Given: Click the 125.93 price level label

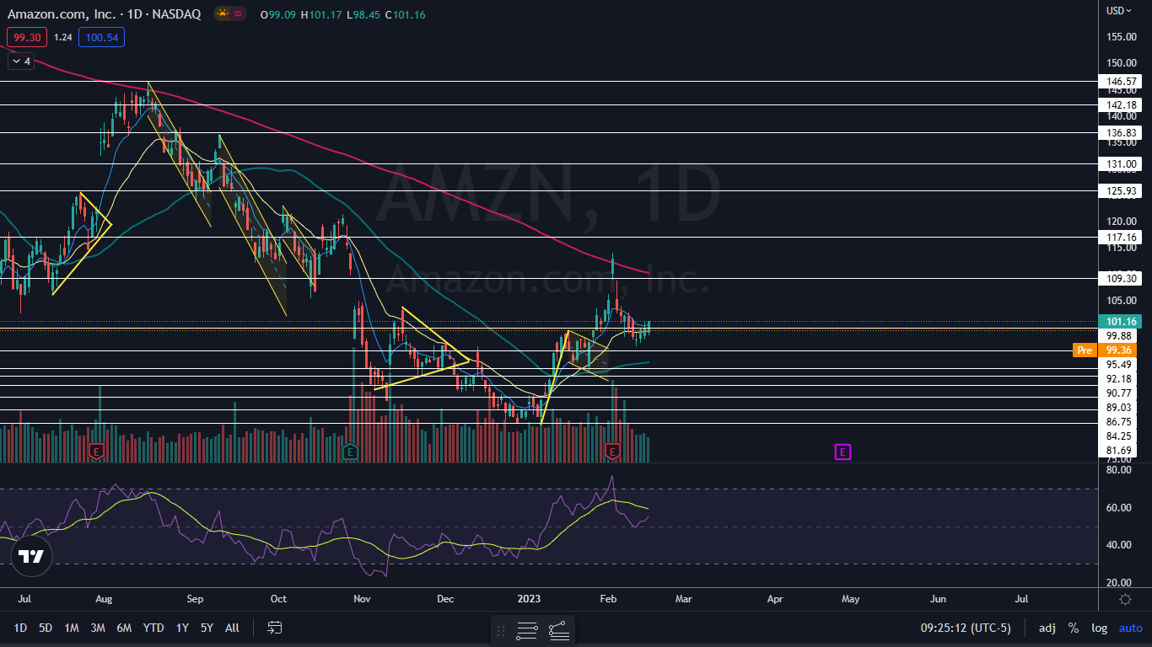Looking at the screenshot, I should coord(1119,190).
